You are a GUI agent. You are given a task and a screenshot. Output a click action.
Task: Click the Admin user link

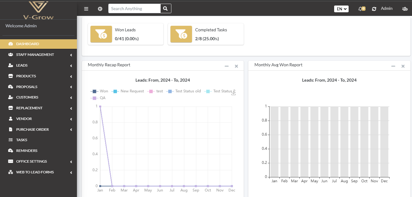coord(386,9)
